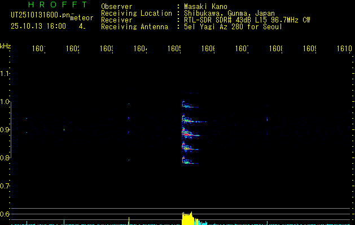Click the Shibukawa, Gunma, Japan location text
Screen dimensions: 355x225
229,13
